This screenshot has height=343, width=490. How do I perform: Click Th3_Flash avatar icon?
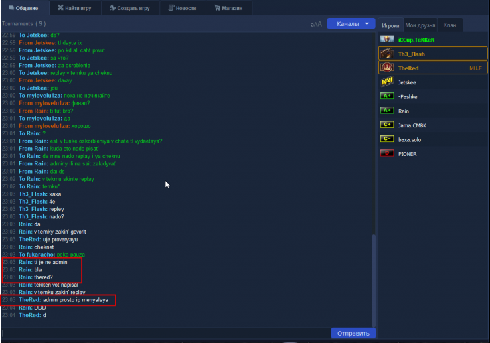point(387,54)
